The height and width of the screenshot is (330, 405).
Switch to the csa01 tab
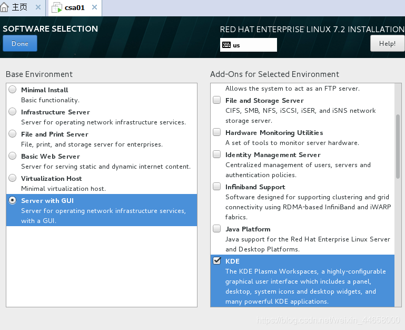click(x=75, y=8)
